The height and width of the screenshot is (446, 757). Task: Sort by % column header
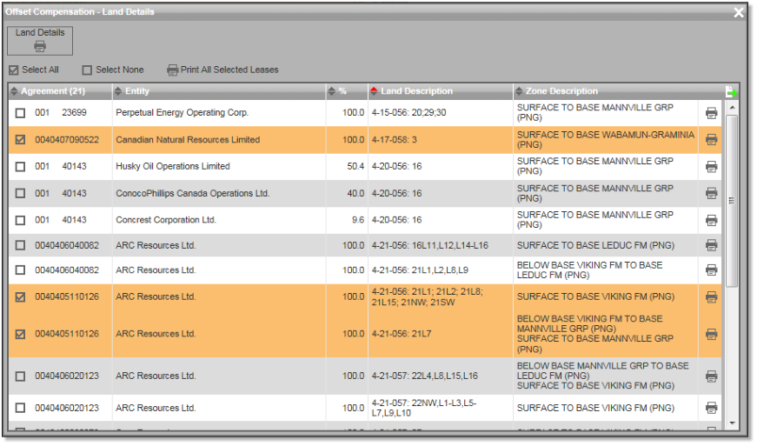point(347,91)
